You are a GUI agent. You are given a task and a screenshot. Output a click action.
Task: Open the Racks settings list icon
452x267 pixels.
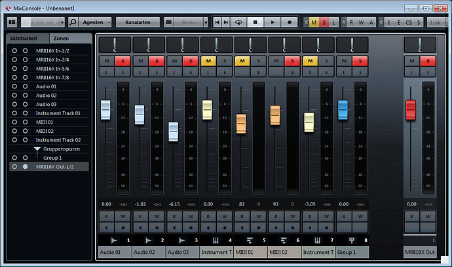(x=168, y=22)
